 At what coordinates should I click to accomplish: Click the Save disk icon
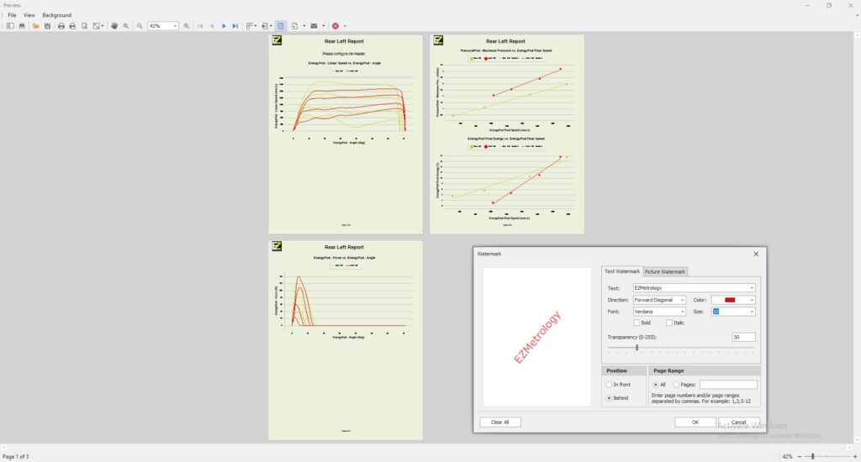(47, 26)
